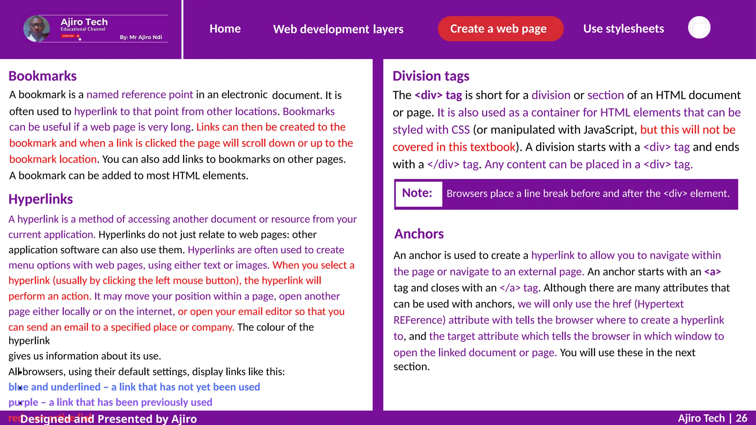Viewport: 756px width, 425px height.
Task: Click 'styled with CSS' purple text
Action: click(431, 130)
